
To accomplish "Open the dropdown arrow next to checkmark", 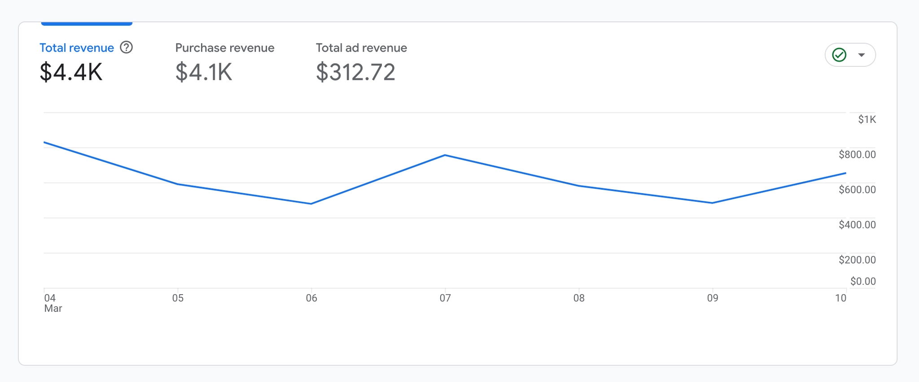I will coord(861,55).
